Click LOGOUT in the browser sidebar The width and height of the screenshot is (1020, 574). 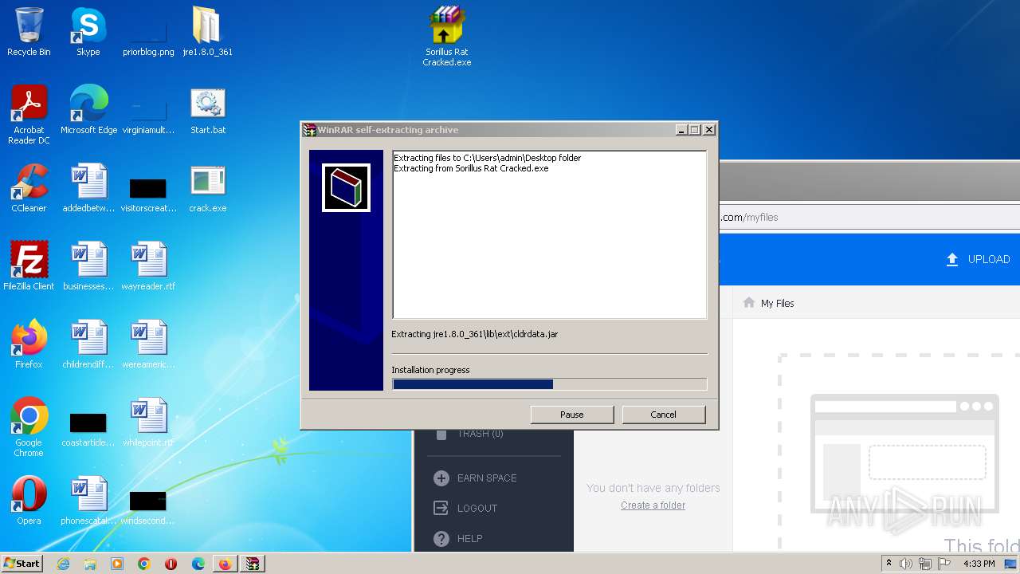pyautogui.click(x=465, y=508)
